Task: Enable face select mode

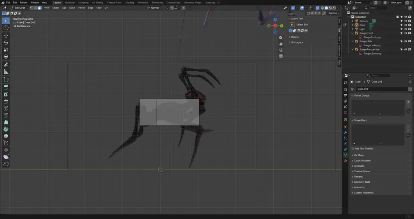Action: coord(40,8)
